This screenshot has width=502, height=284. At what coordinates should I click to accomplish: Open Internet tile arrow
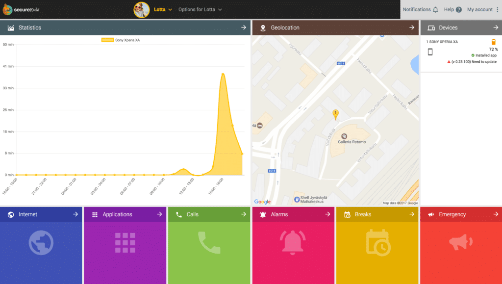[x=75, y=214]
